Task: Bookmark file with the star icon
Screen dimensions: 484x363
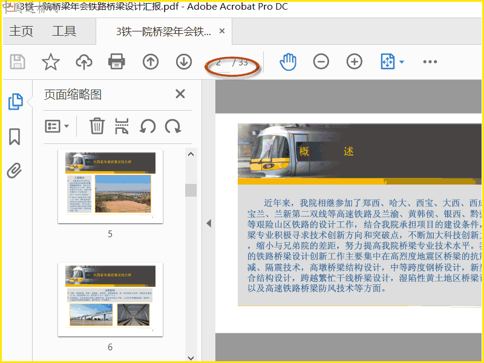Action: [51, 62]
